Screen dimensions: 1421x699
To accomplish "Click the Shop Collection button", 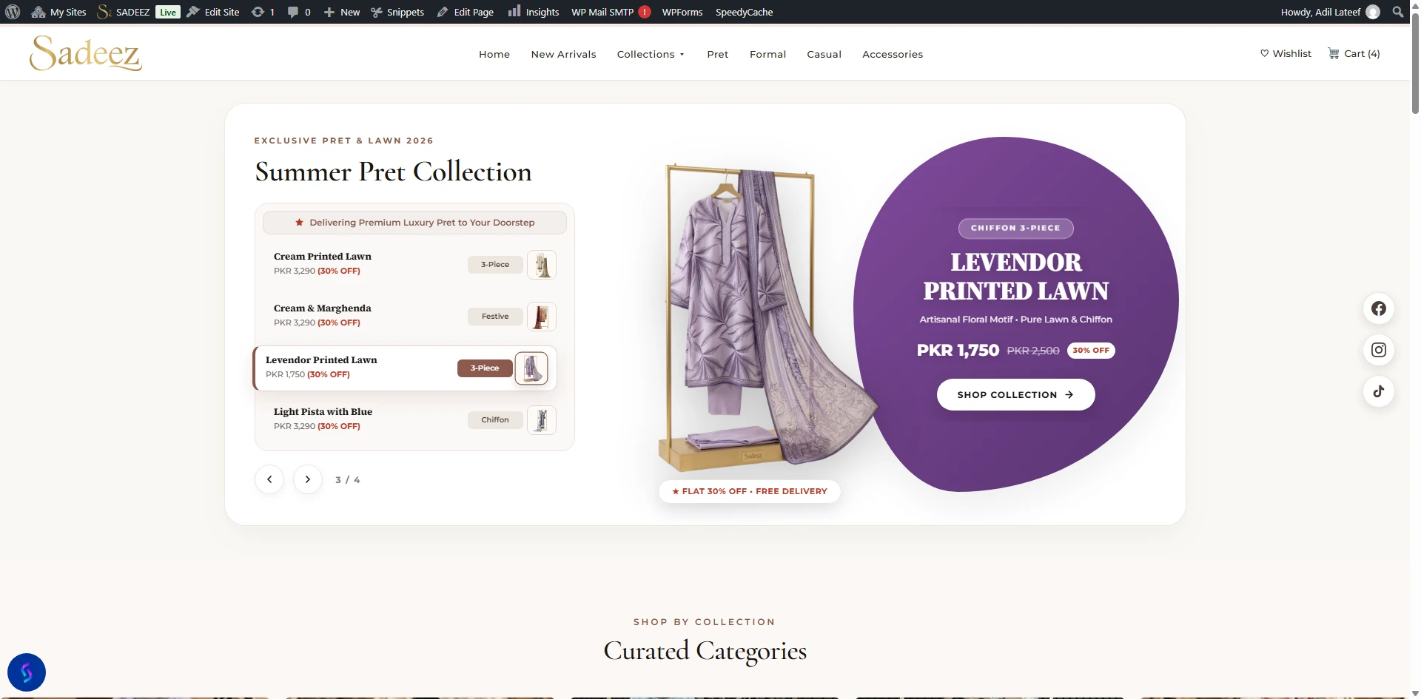I will point(1015,395).
